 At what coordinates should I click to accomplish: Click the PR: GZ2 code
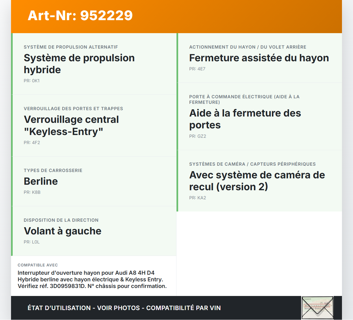tap(197, 136)
